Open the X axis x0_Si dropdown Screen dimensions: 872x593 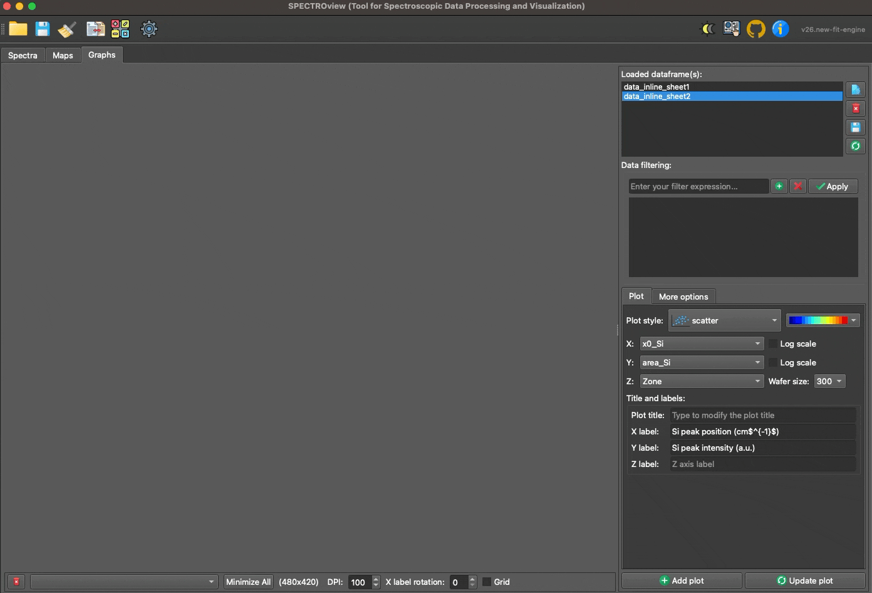[x=702, y=344]
